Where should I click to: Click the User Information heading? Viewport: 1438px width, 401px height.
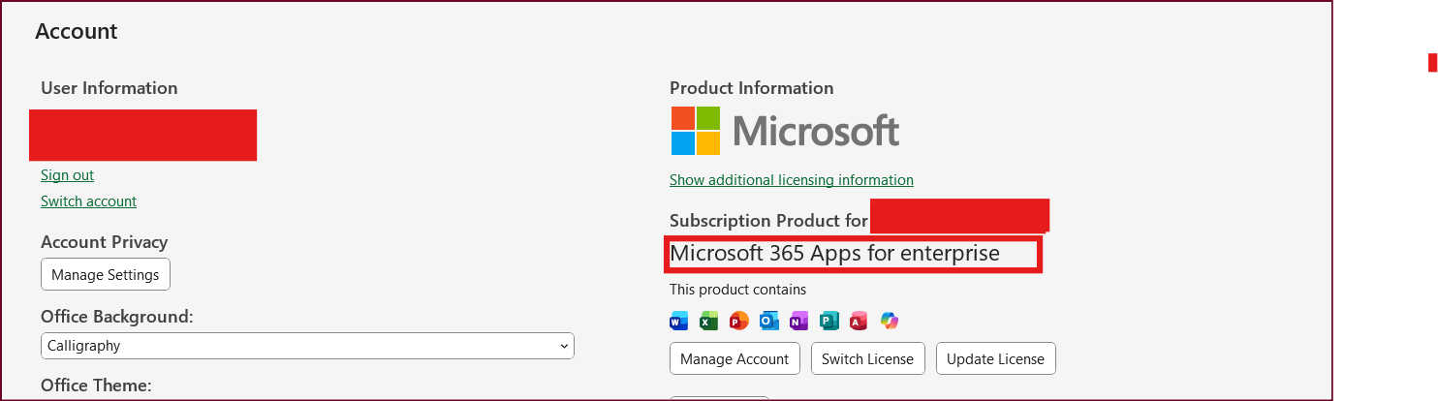[109, 88]
